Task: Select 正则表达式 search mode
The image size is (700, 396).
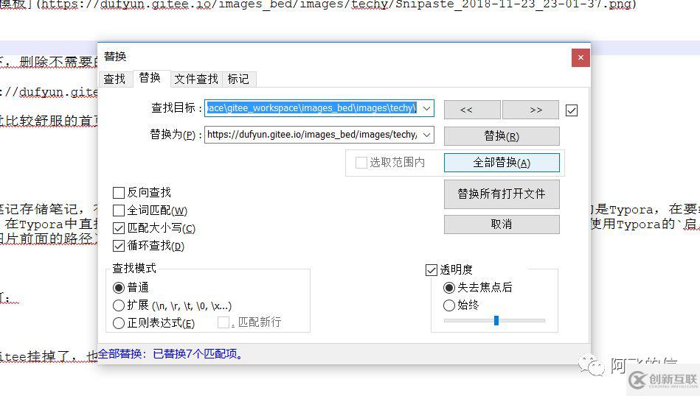Action: coord(119,323)
